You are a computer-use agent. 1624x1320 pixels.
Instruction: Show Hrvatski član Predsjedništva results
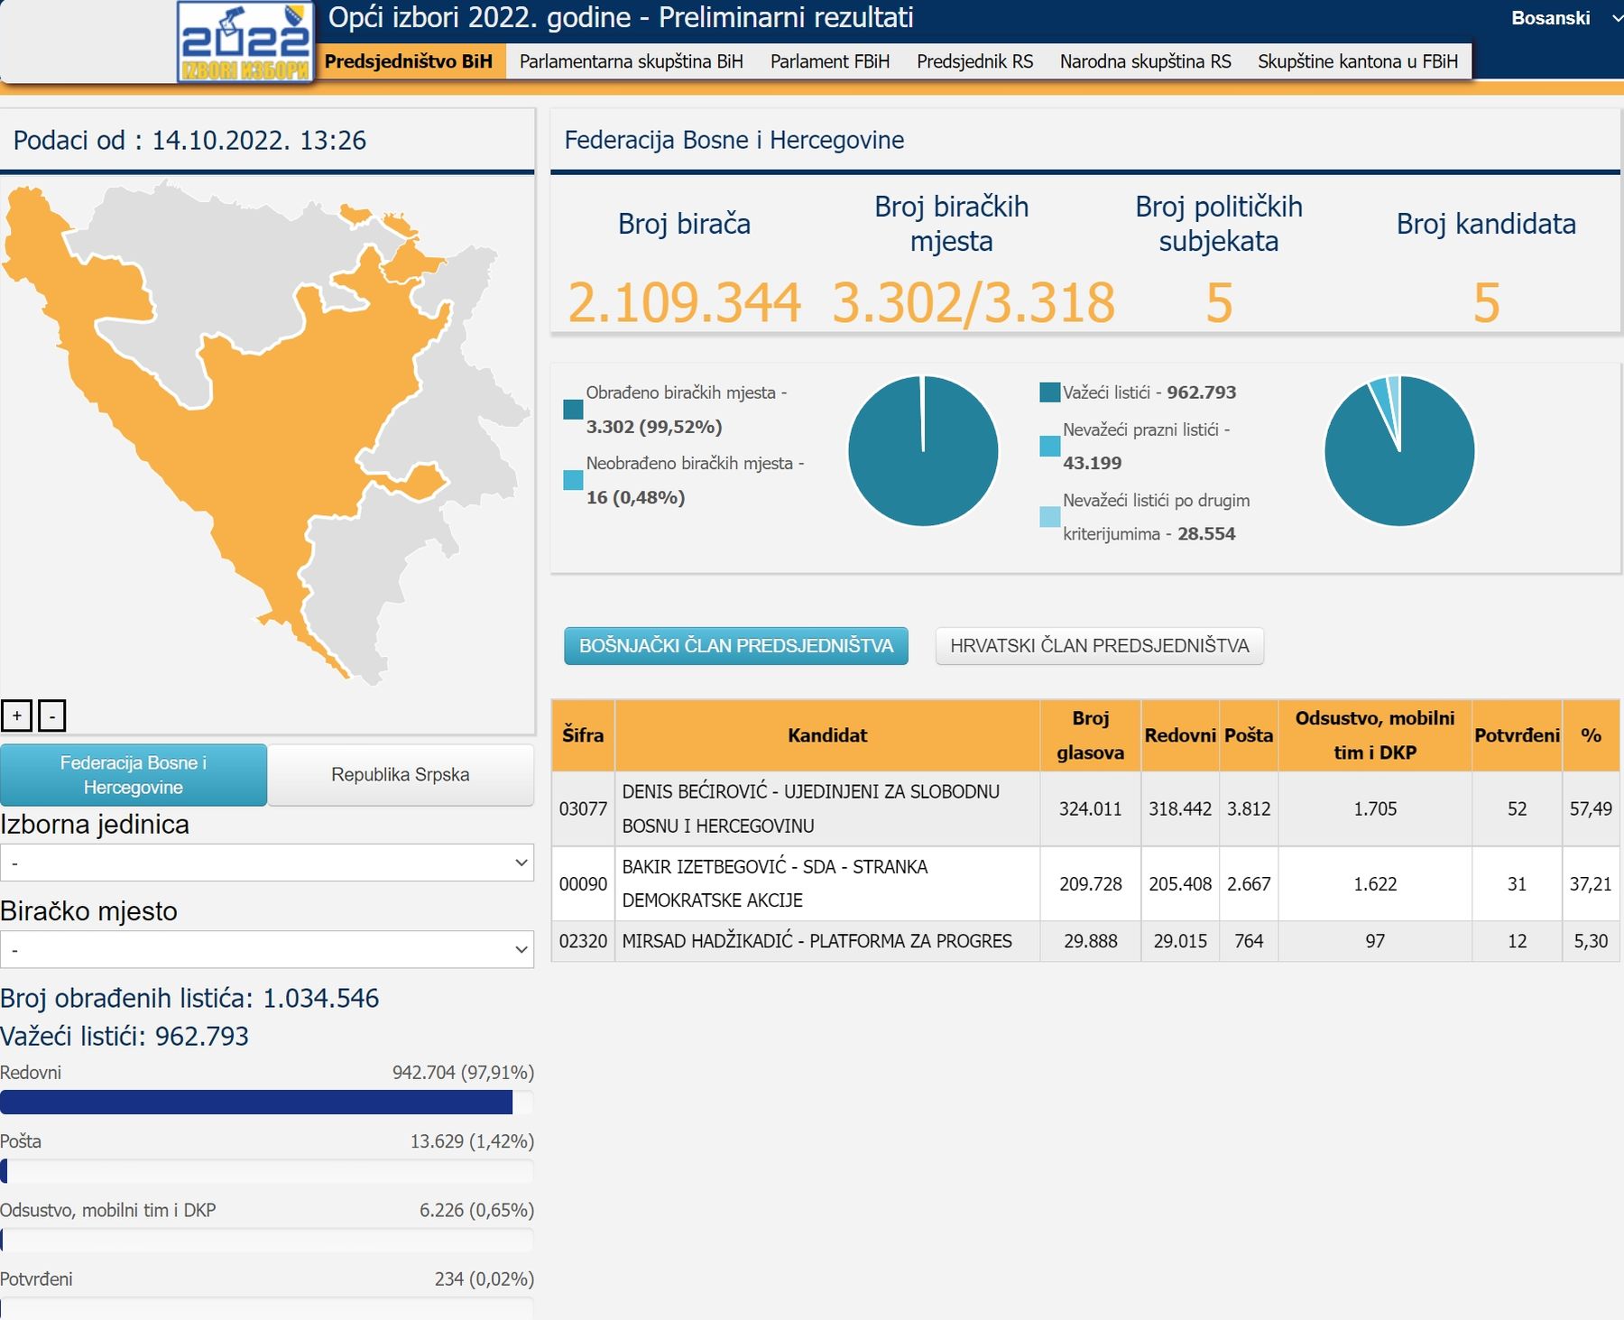tap(1099, 646)
